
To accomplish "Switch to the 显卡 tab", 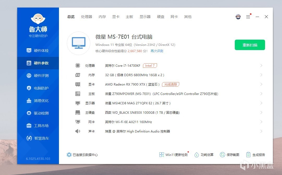I will pos(116,17).
